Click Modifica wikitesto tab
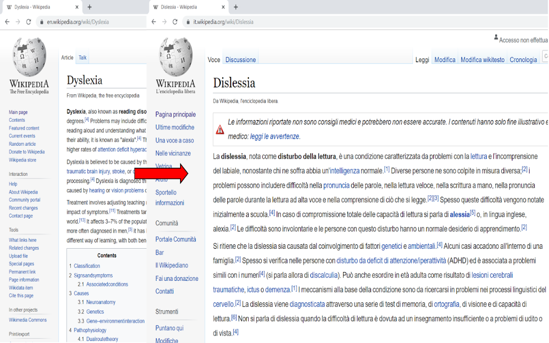The width and height of the screenshot is (549, 343). coord(483,60)
